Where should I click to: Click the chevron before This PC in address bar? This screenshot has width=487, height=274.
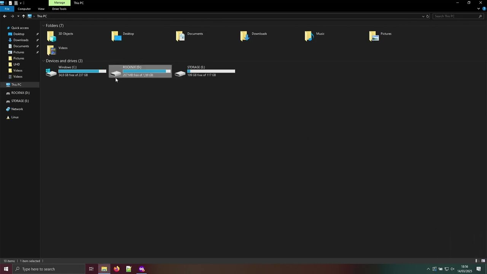pyautogui.click(x=34, y=16)
